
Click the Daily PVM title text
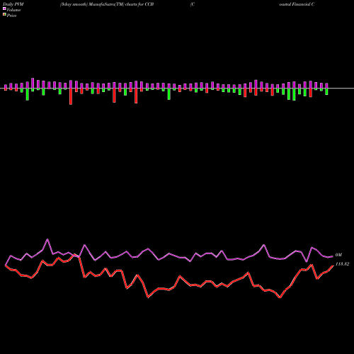point(13,4)
